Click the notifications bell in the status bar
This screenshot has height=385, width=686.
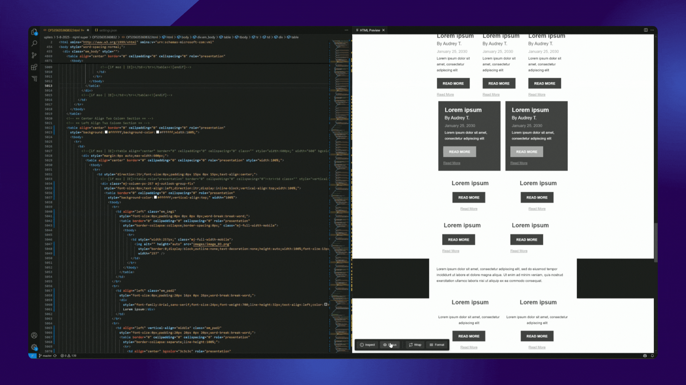[652, 355]
